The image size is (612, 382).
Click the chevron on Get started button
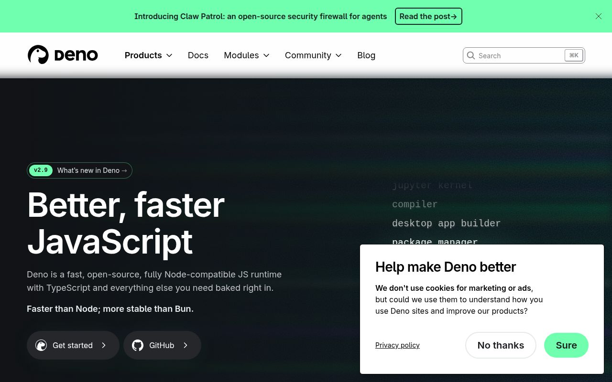(x=104, y=345)
